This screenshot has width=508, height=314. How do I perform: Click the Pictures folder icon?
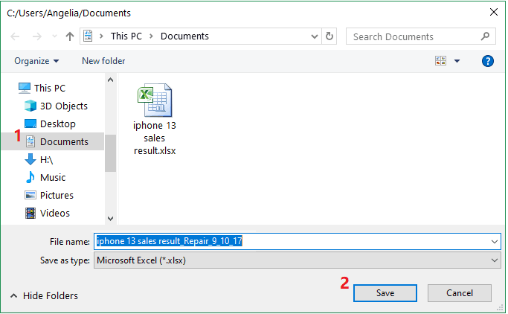(30, 195)
